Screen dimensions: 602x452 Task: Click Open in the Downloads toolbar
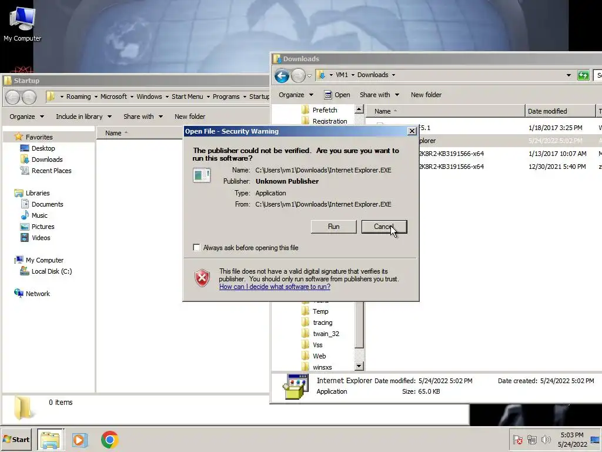pos(337,95)
